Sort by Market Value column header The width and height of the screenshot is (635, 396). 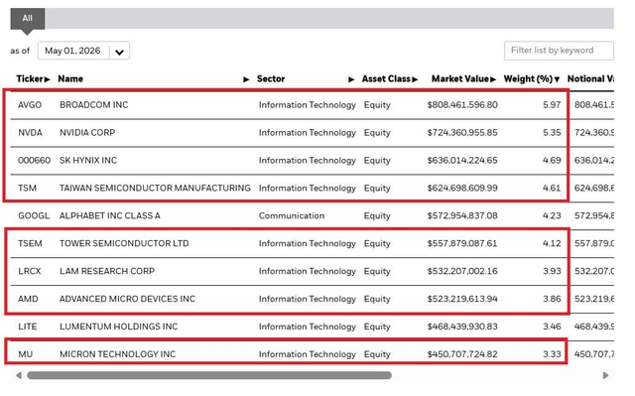(x=463, y=79)
